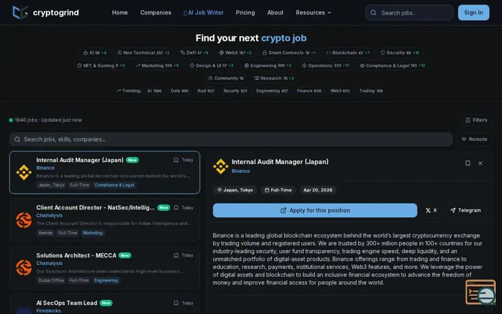
Task: Expand the Resources dropdown menu
Action: coord(313,13)
